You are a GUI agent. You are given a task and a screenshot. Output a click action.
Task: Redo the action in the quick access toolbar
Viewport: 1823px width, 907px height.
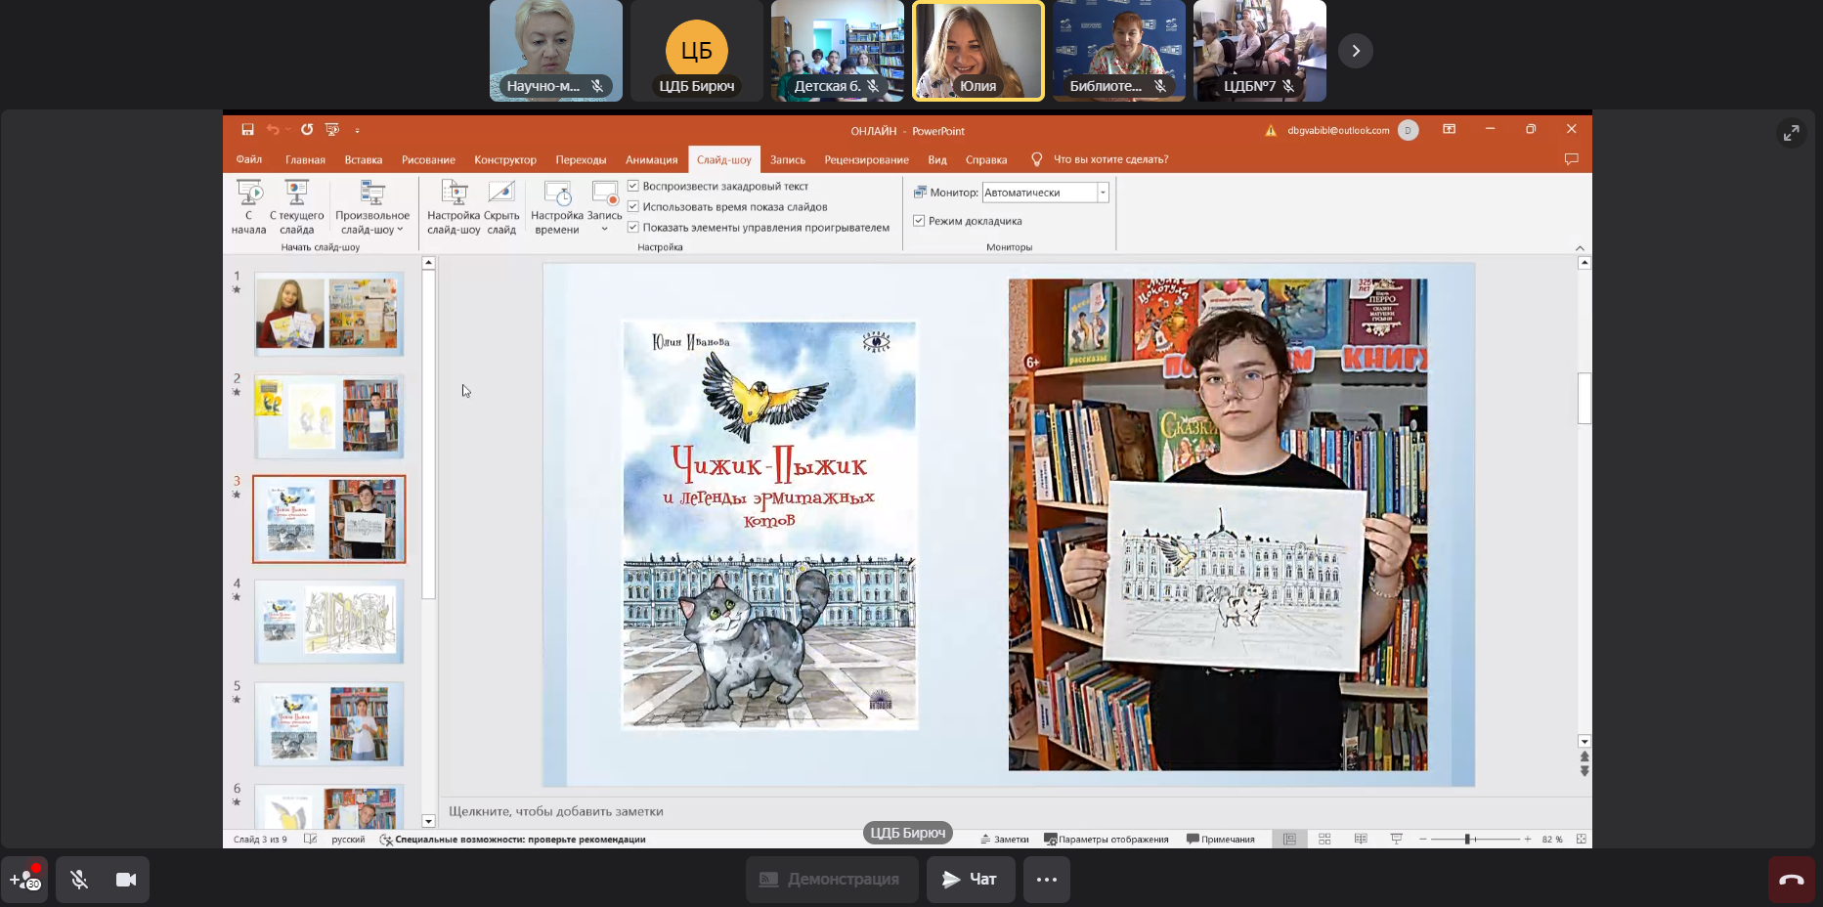pyautogui.click(x=307, y=129)
